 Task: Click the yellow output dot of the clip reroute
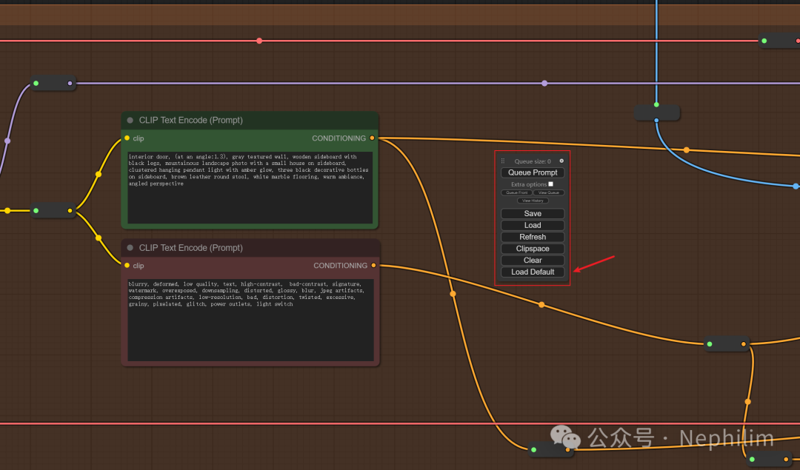pos(70,210)
